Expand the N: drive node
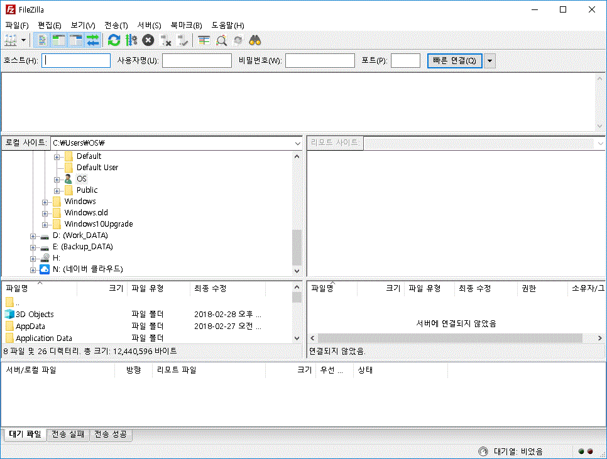This screenshot has width=607, height=459. [33, 270]
